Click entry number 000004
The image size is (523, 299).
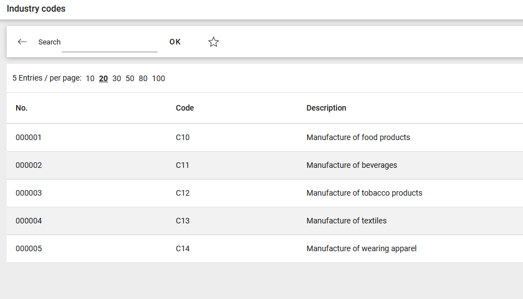(x=28, y=221)
